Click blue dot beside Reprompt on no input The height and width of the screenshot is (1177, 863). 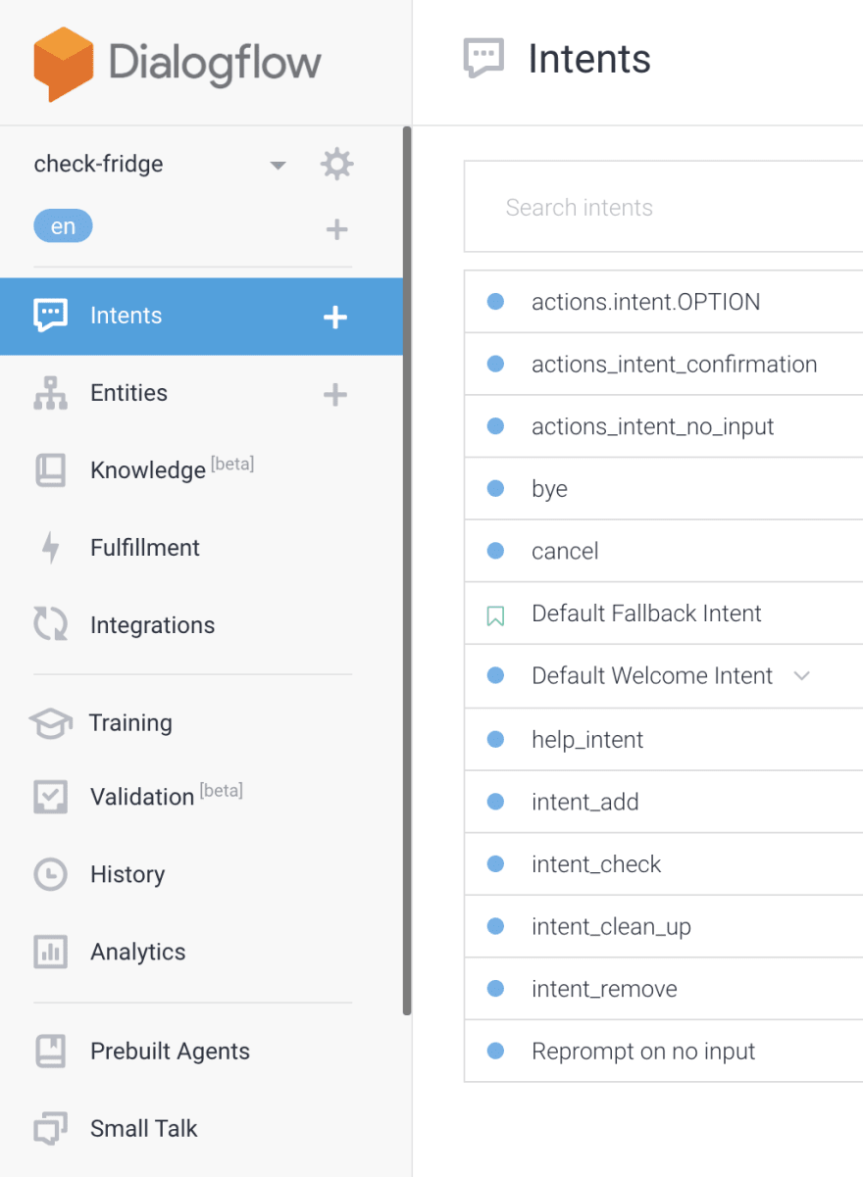pos(495,1051)
